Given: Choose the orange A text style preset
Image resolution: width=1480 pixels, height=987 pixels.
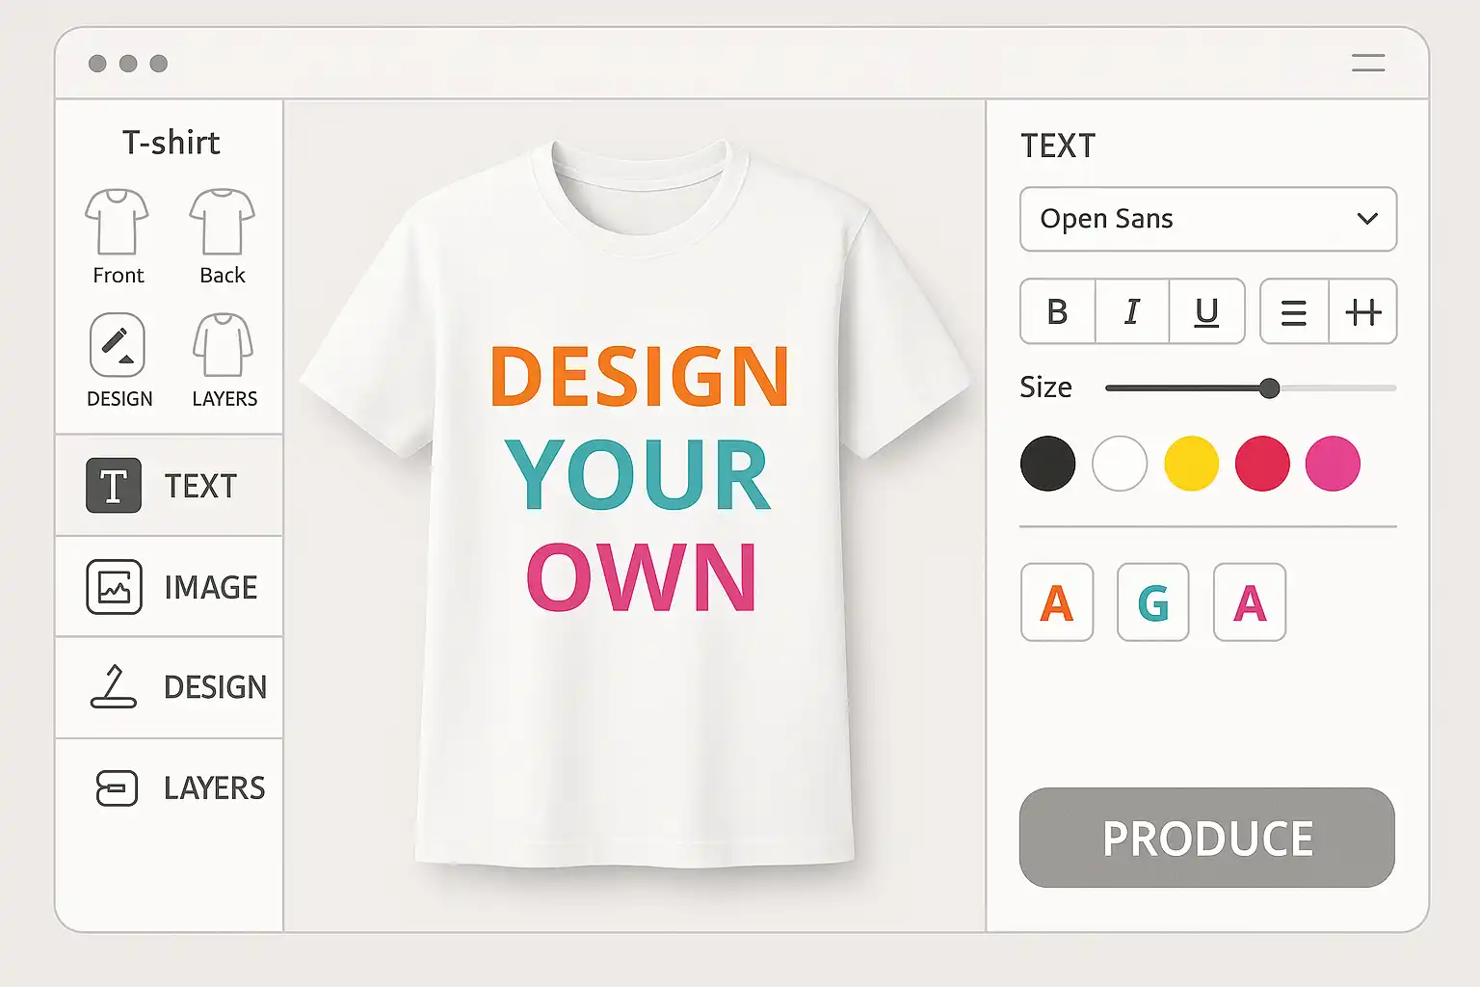Looking at the screenshot, I should (1057, 603).
